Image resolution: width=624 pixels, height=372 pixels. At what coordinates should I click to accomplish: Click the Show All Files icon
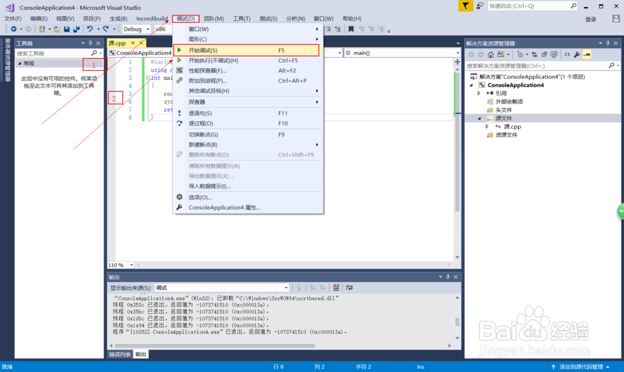tap(554, 54)
